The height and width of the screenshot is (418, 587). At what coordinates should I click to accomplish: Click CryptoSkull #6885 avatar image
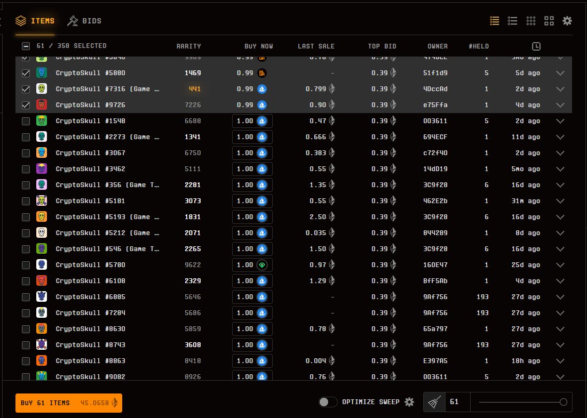42,297
